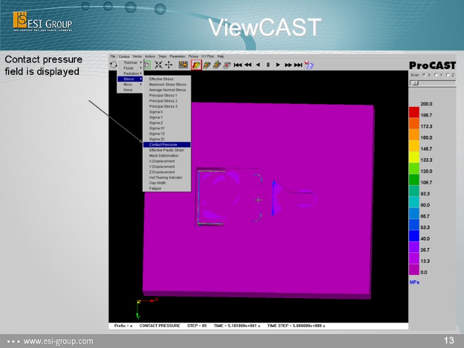Open the Steps menu
Screen dimensions: 464x348
(162, 56)
